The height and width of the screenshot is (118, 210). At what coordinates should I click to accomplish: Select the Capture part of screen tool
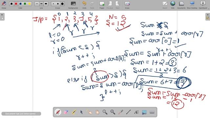[144, 112]
